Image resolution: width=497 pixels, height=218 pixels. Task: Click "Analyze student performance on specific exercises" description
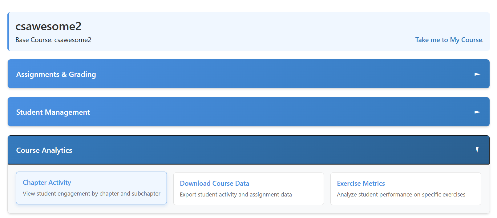(x=401, y=195)
